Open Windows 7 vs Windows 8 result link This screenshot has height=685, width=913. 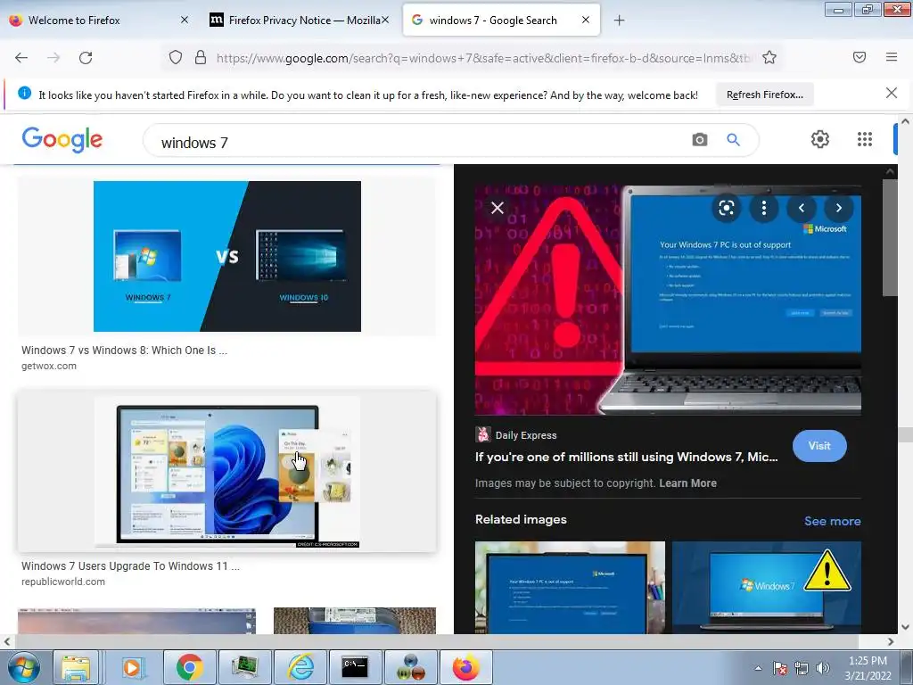click(x=124, y=350)
